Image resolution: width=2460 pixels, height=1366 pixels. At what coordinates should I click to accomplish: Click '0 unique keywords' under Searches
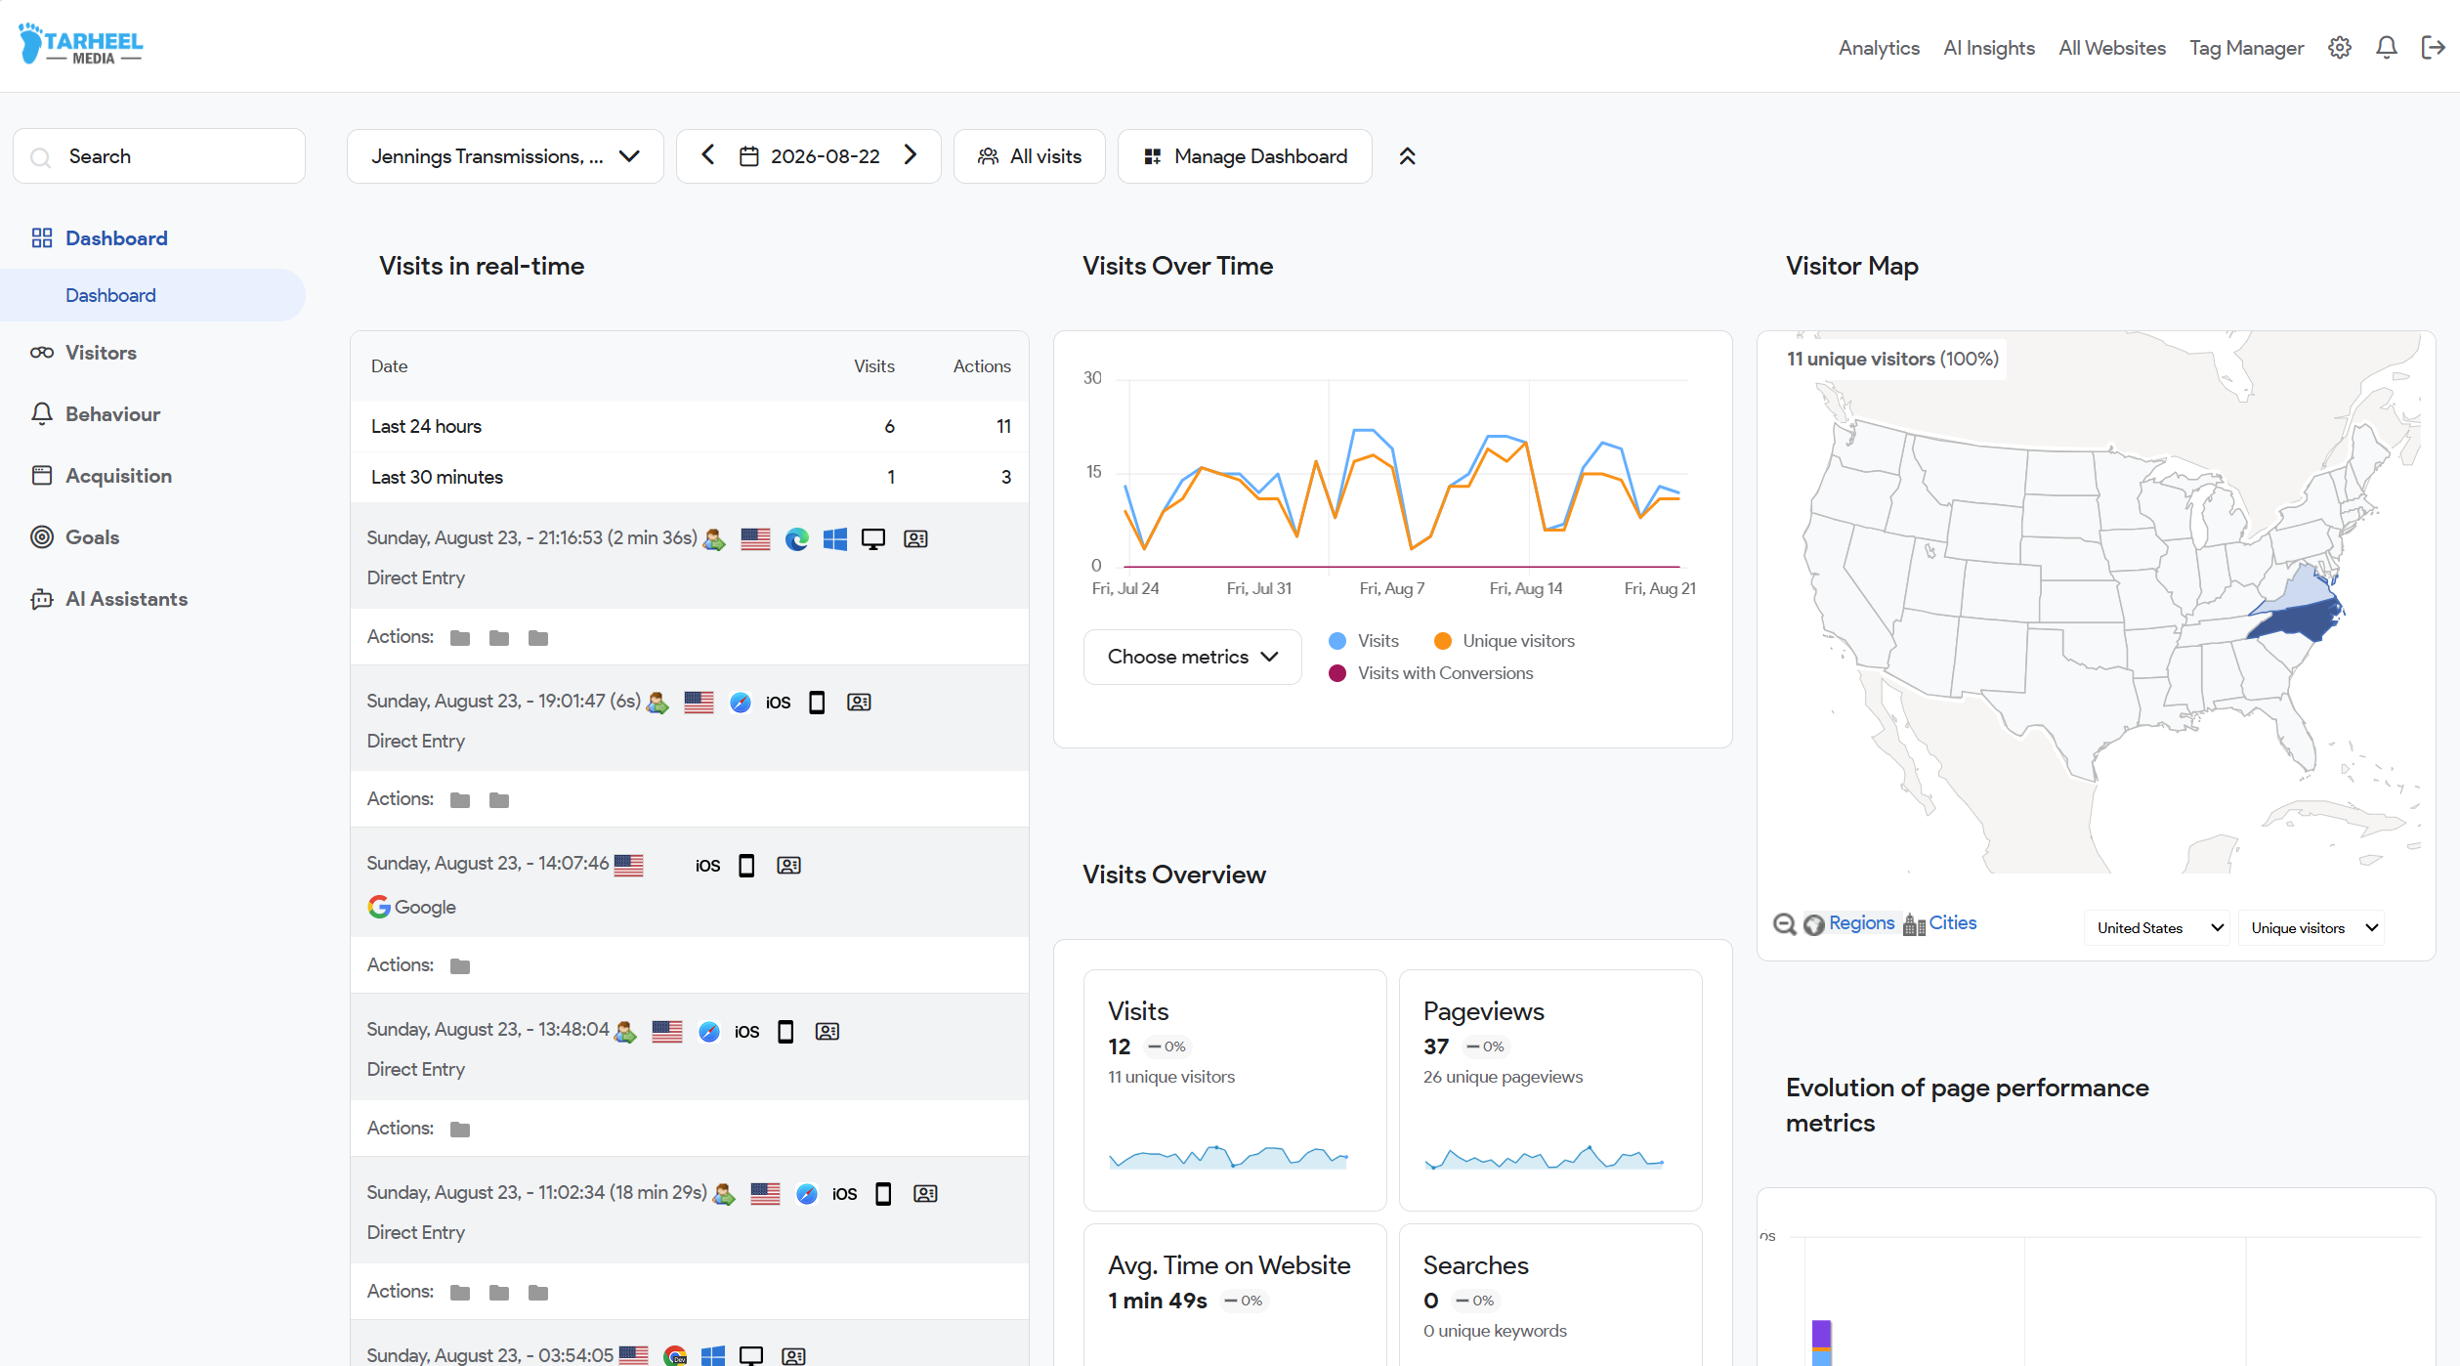point(1495,1331)
